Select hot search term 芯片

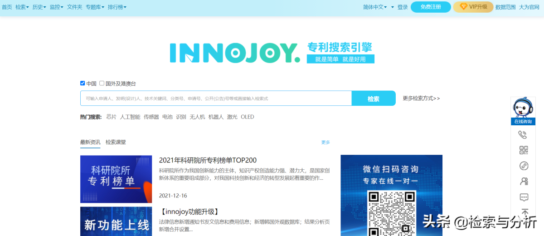(x=111, y=117)
